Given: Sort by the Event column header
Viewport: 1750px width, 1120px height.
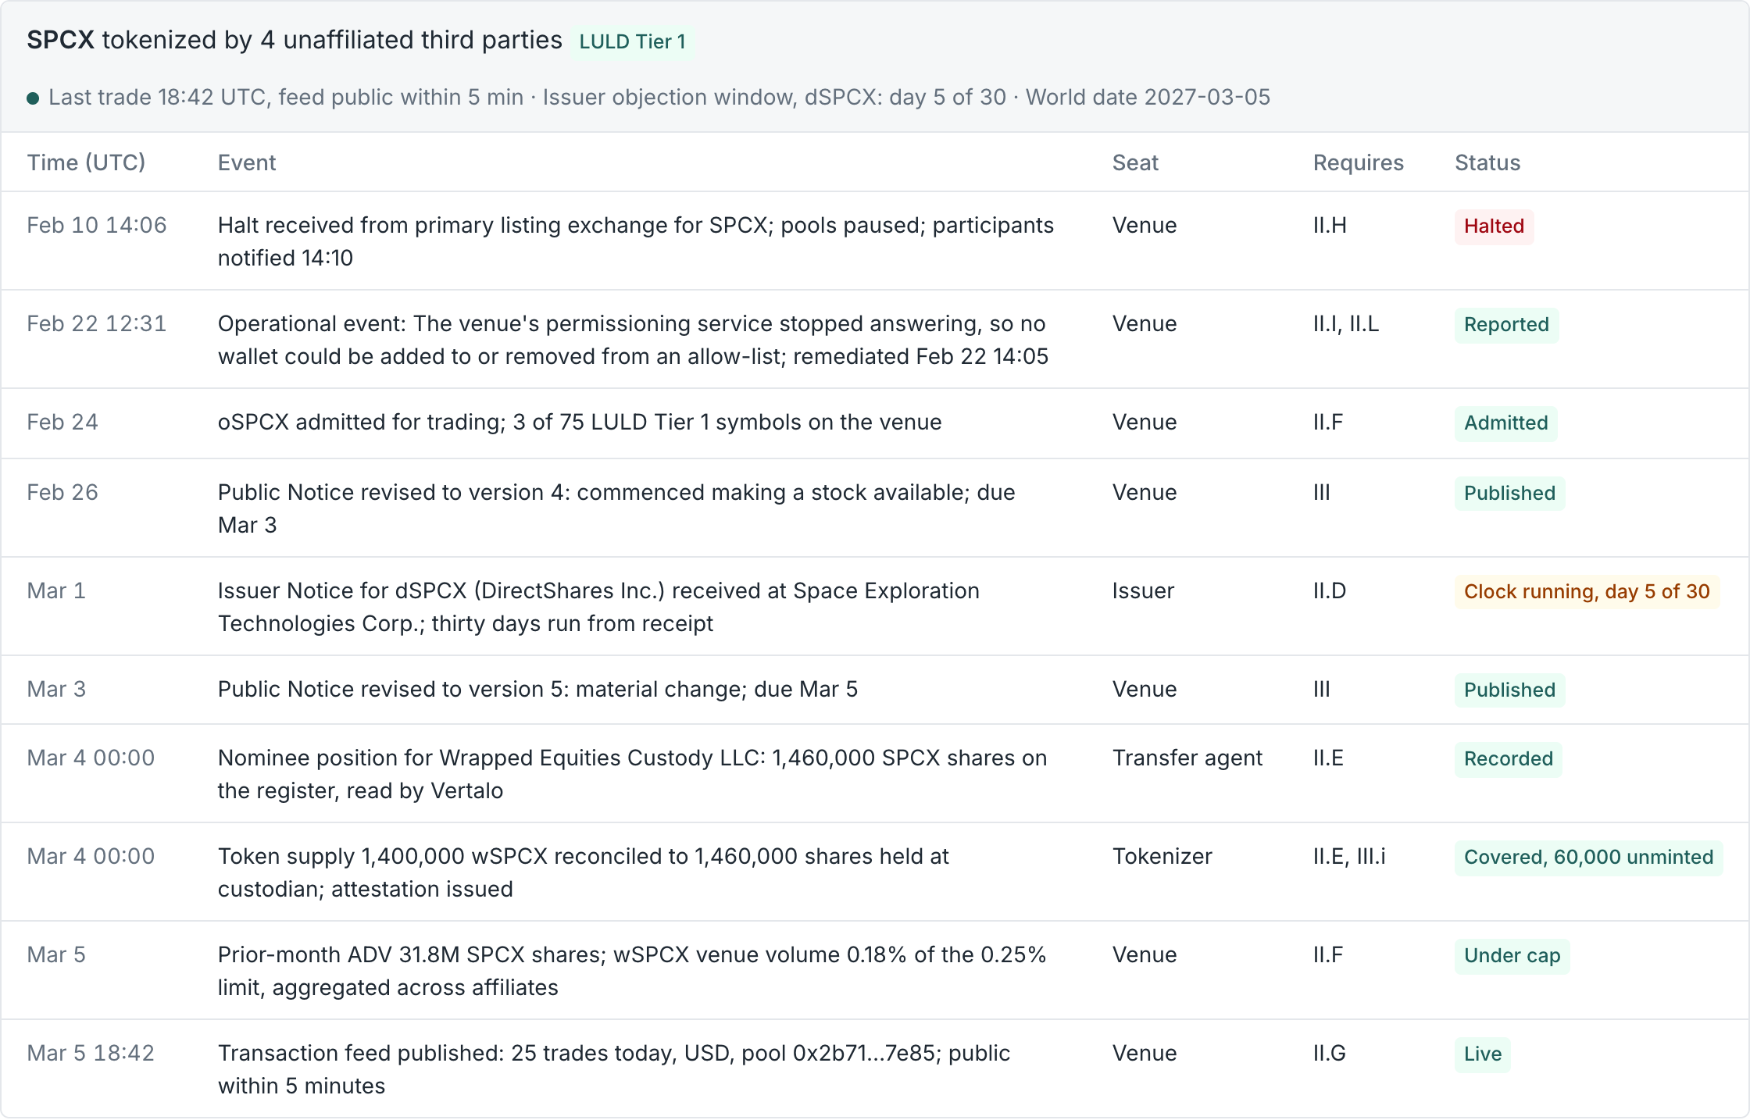Looking at the screenshot, I should coord(247,162).
